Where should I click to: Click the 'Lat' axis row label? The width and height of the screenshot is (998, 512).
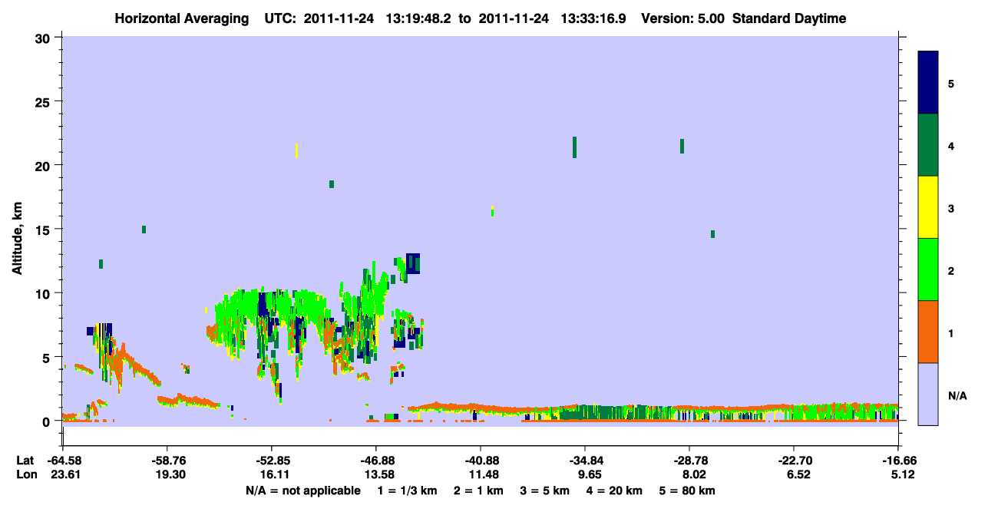click(x=25, y=461)
